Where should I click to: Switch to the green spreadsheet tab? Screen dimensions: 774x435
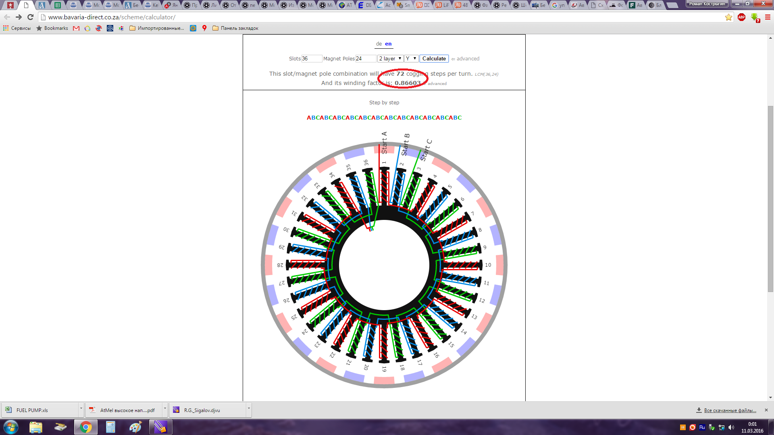click(58, 5)
